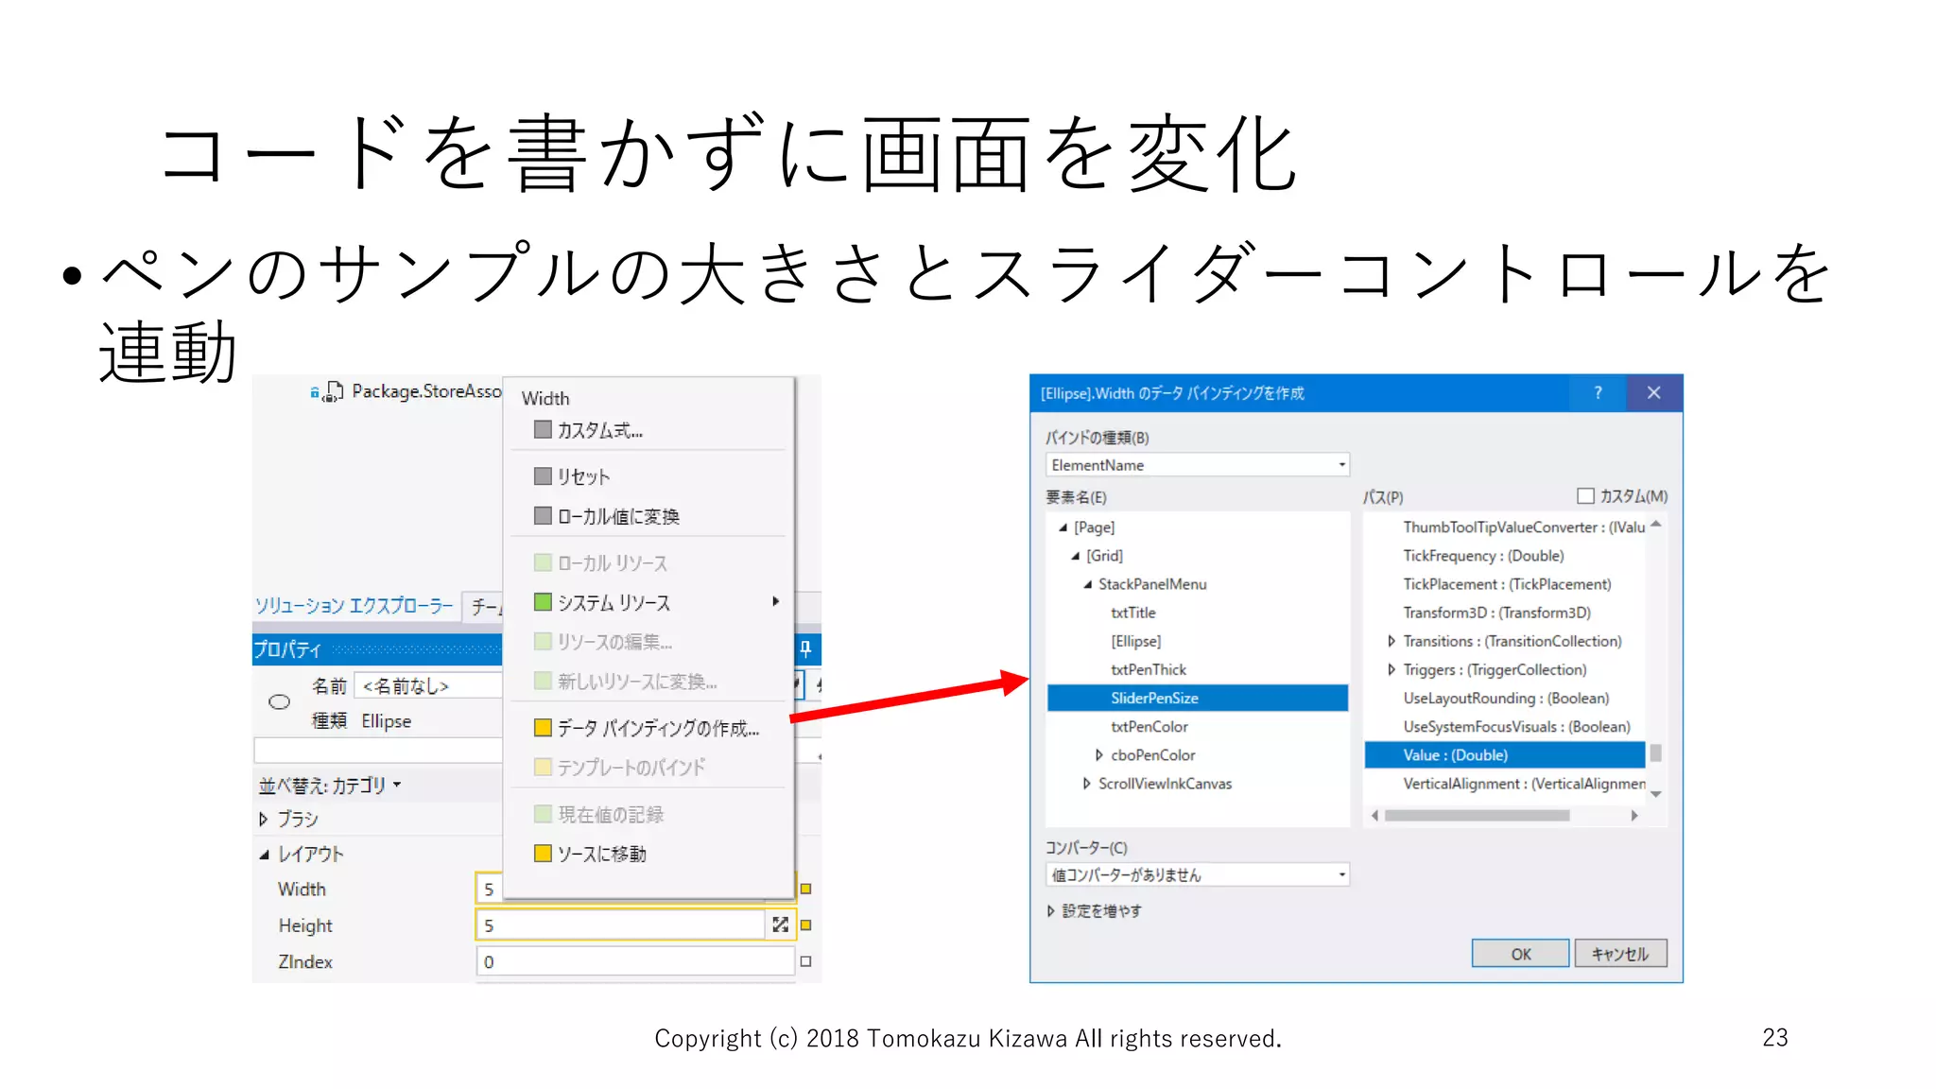Screen dimensions: 1936x1089
Task: Select カスタム式... menu entry
Action: click(599, 430)
